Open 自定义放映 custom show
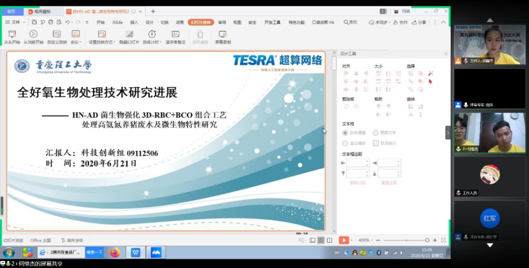 pyautogui.click(x=57, y=37)
